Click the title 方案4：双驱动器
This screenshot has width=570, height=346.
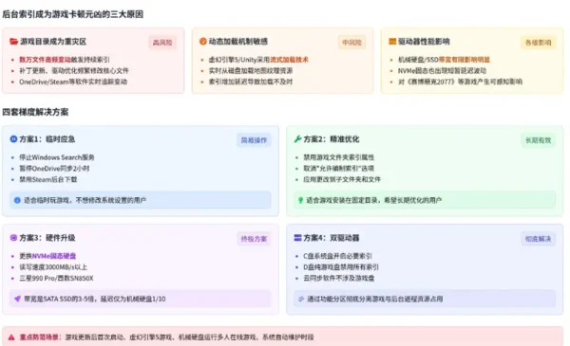click(332, 238)
